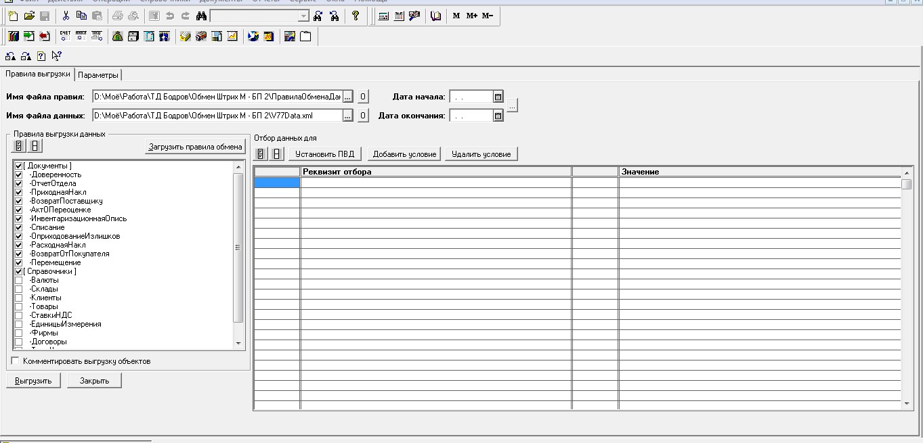This screenshot has height=443, width=923.
Task: Click the Реквизит отбора column header
Action: 436,172
